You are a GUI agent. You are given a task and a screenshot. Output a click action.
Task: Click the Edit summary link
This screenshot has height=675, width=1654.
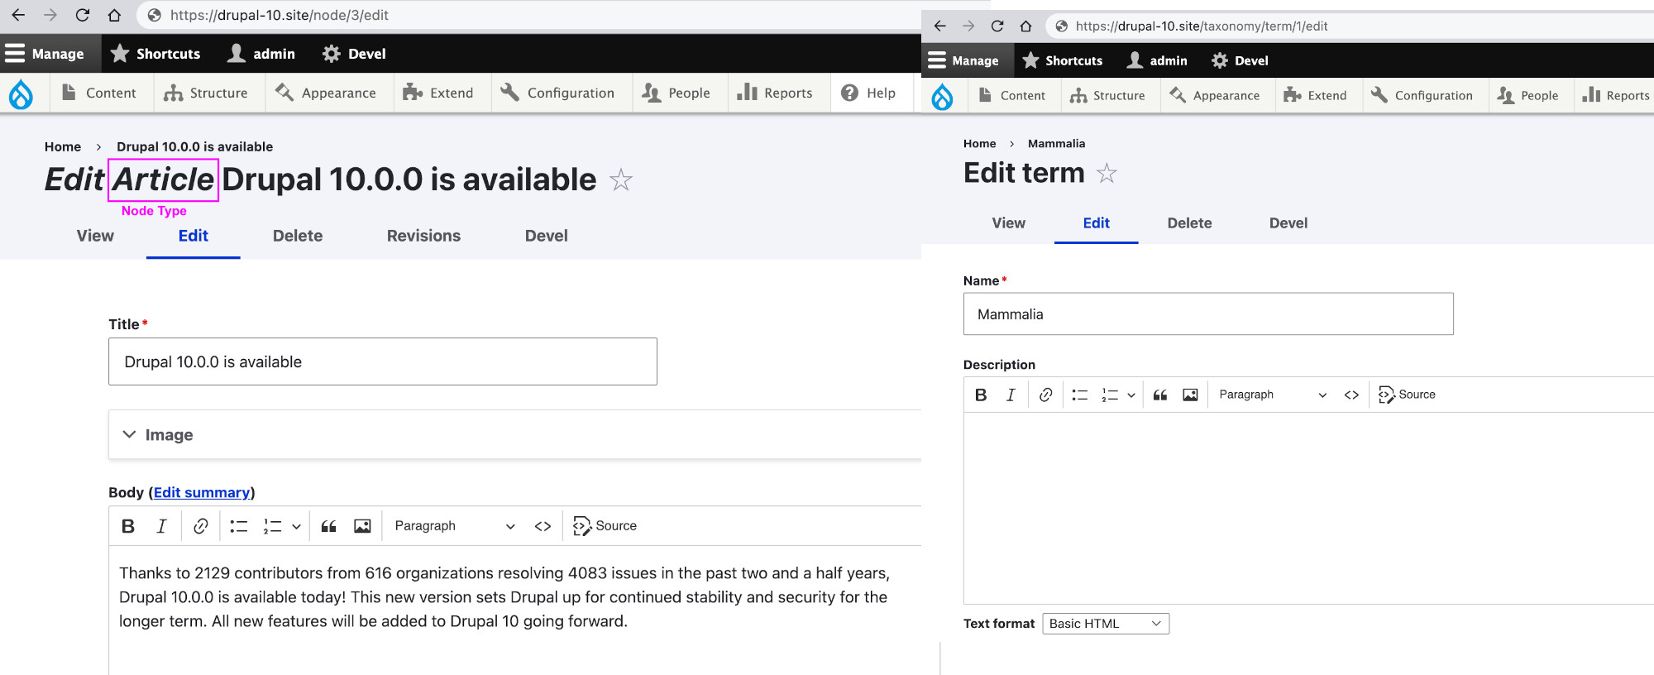click(202, 492)
